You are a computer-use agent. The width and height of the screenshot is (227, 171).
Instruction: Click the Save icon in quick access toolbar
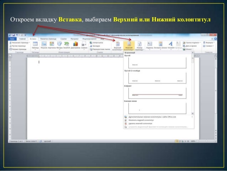tap(14, 35)
